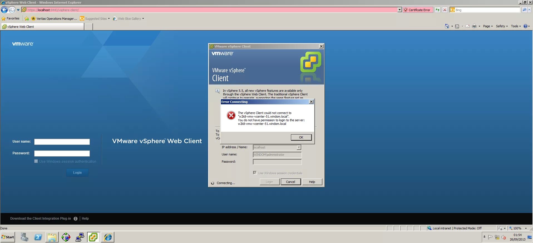
Task: Select the vSphere Web Client browser tab
Action: click(42, 27)
